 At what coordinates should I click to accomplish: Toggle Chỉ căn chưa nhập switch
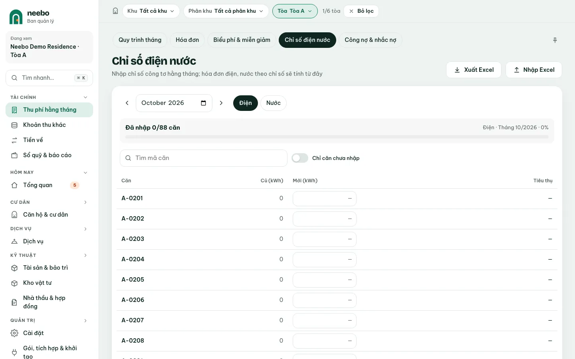click(x=300, y=158)
